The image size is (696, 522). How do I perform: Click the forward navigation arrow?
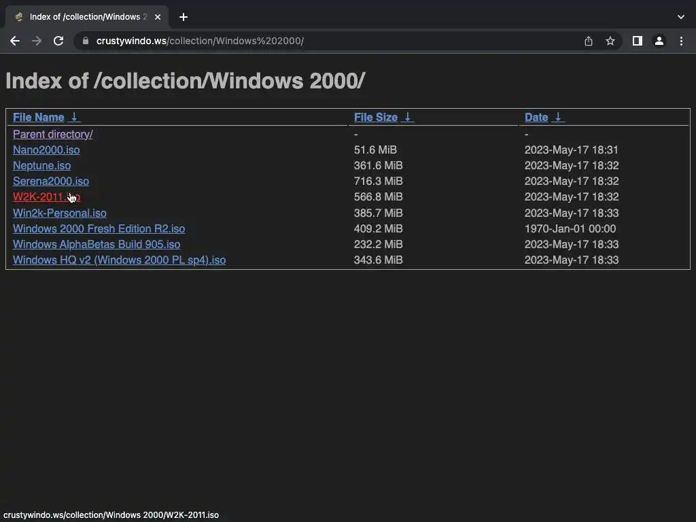pyautogui.click(x=37, y=41)
